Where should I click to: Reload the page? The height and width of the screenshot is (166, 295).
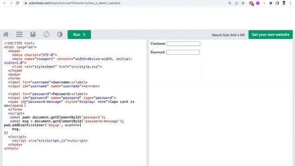18,3
